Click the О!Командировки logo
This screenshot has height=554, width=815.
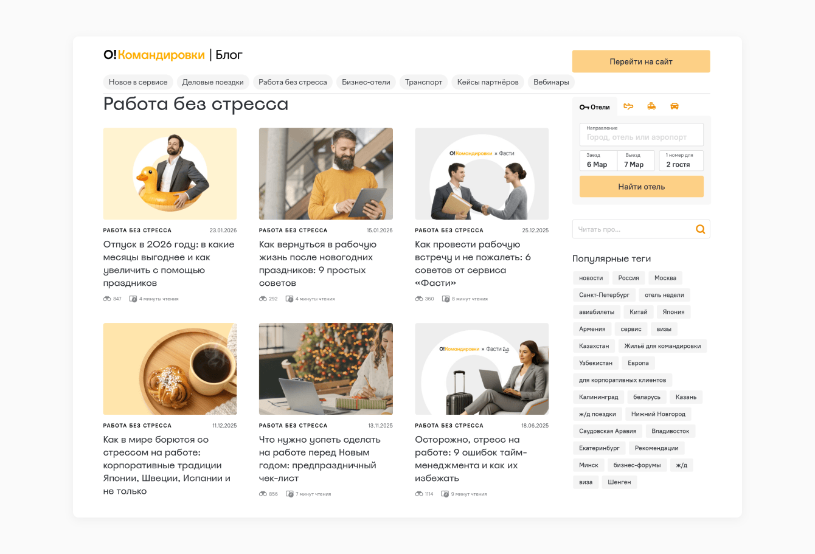click(x=154, y=55)
